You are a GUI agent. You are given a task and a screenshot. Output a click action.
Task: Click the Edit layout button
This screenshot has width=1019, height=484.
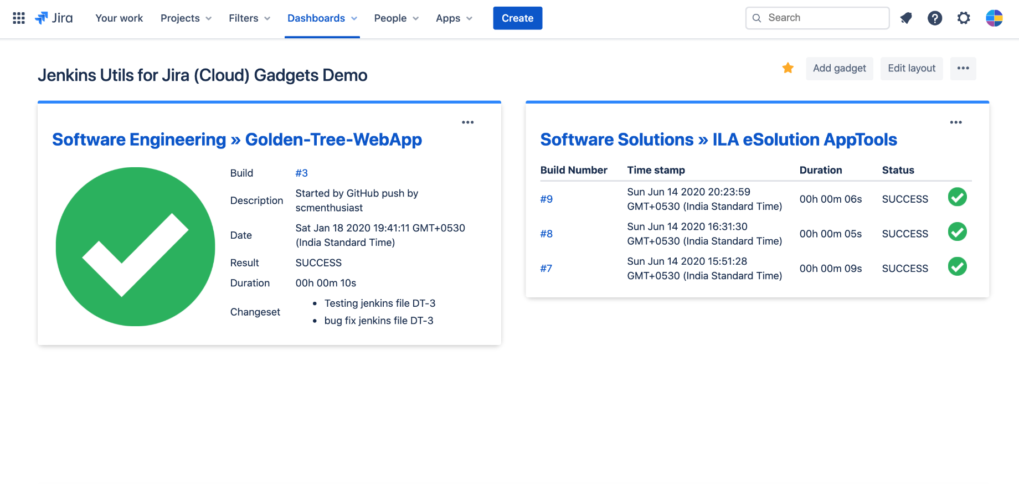click(912, 68)
